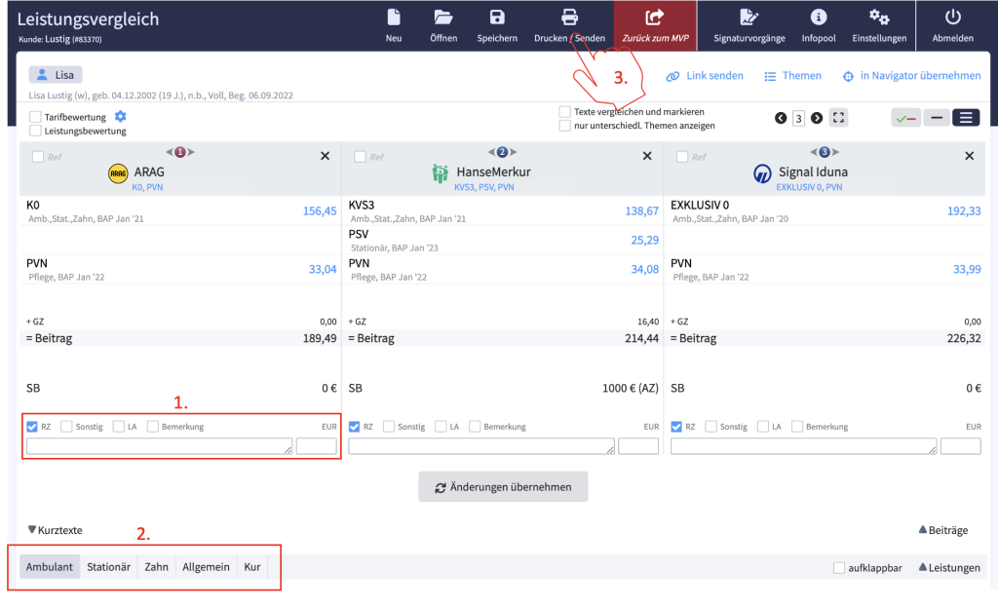The image size is (998, 608).
Task: Move the HanseMerkur column right
Action: point(514,152)
